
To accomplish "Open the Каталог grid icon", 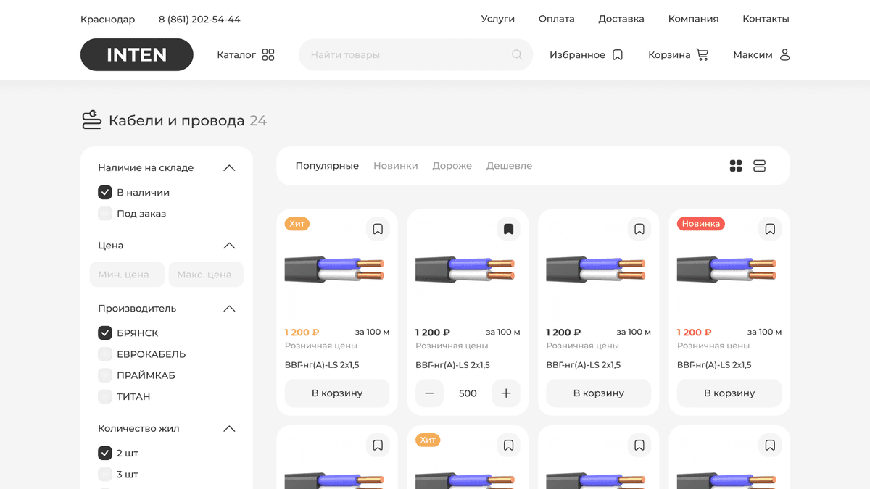I will [x=268, y=55].
